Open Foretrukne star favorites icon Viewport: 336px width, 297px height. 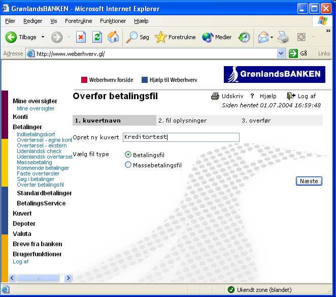pos(160,37)
